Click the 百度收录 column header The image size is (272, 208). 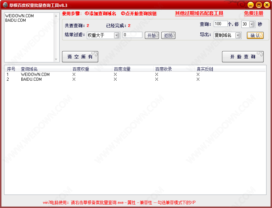pos(174,69)
